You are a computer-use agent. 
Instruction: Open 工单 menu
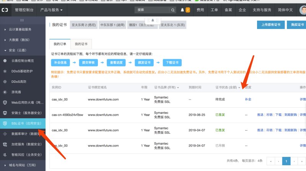tap(214, 10)
